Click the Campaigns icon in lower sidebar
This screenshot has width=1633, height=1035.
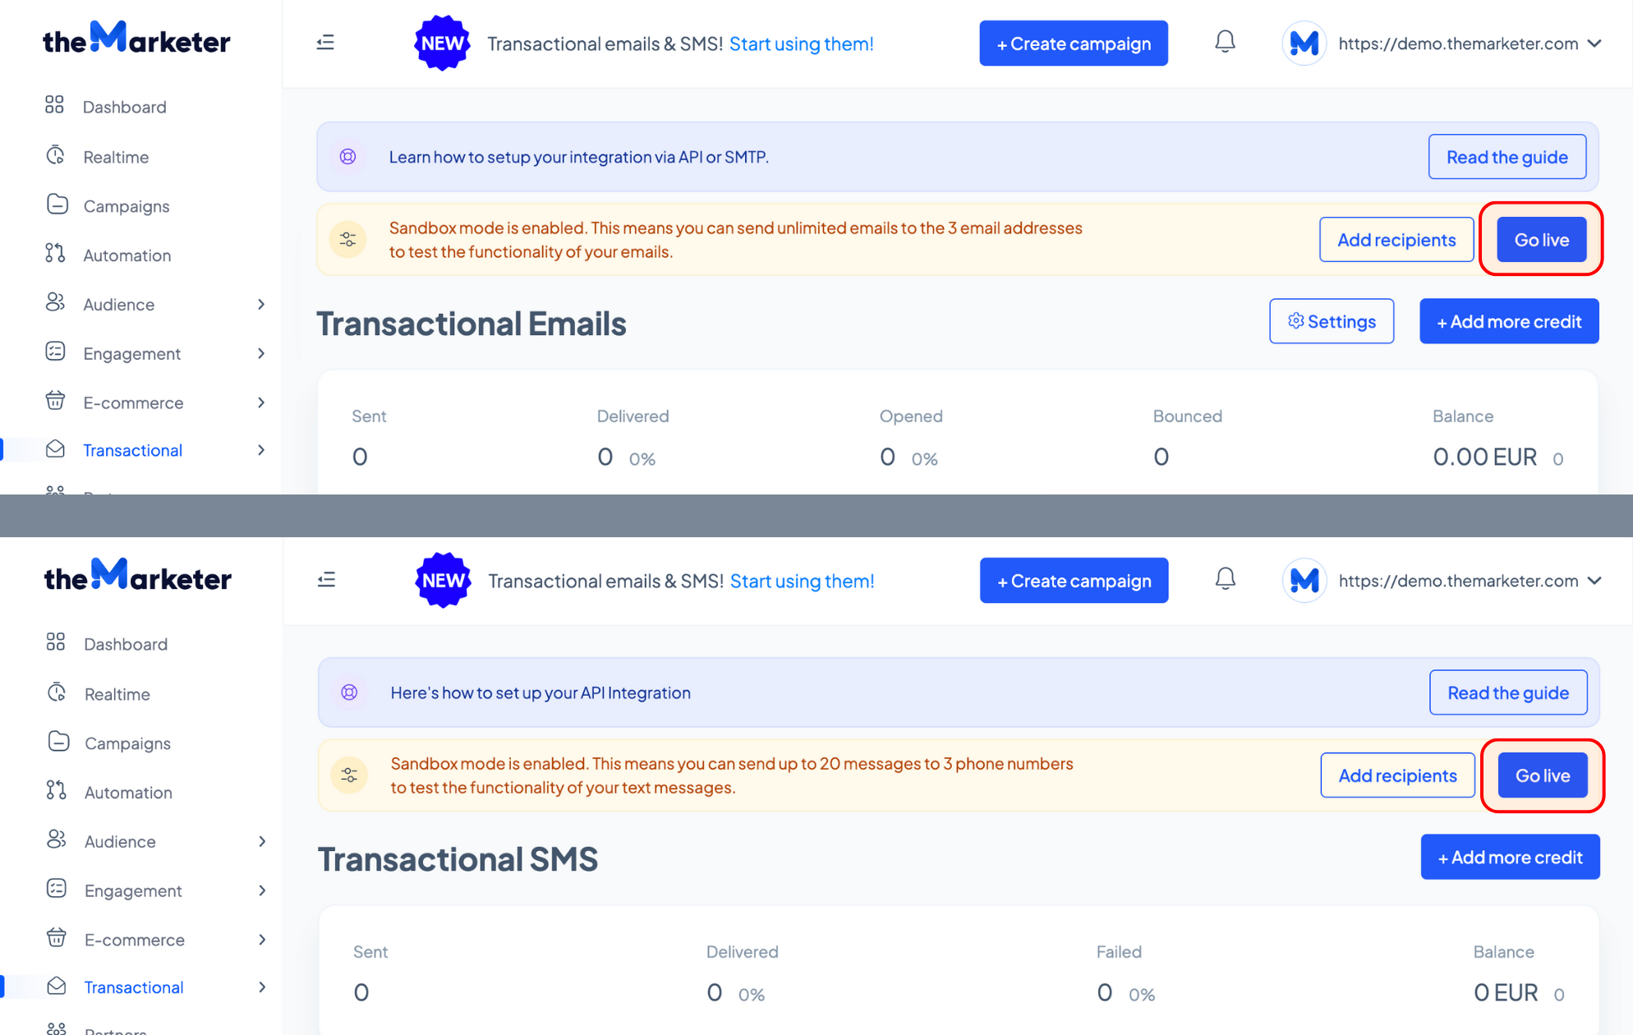58,741
